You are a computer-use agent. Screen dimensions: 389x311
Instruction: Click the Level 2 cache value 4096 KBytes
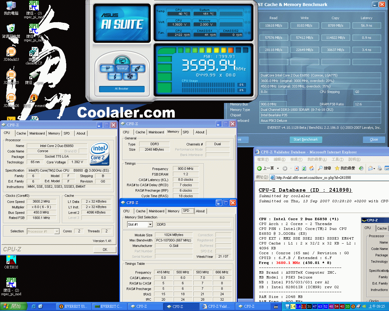pyautogui.click(x=96, y=212)
